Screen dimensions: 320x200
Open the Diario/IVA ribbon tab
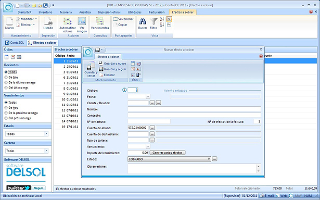pyautogui.click(x=24, y=12)
